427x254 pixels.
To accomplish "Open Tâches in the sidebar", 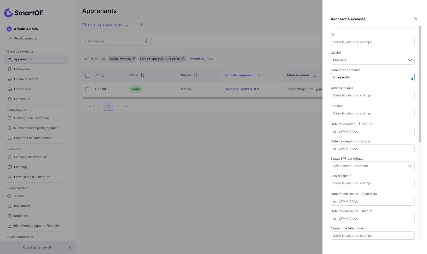I will coord(36,196).
